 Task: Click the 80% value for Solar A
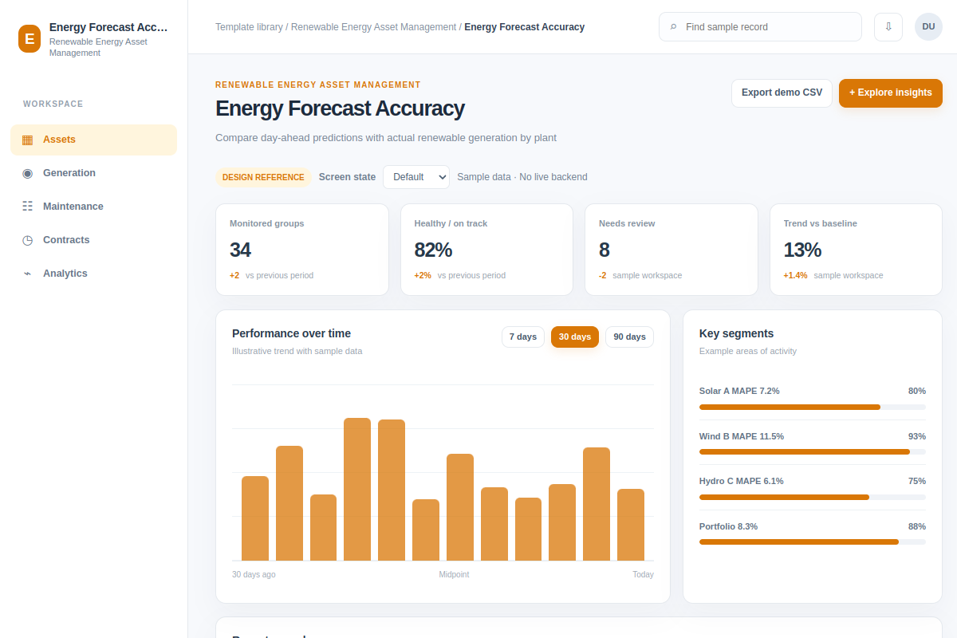(917, 391)
